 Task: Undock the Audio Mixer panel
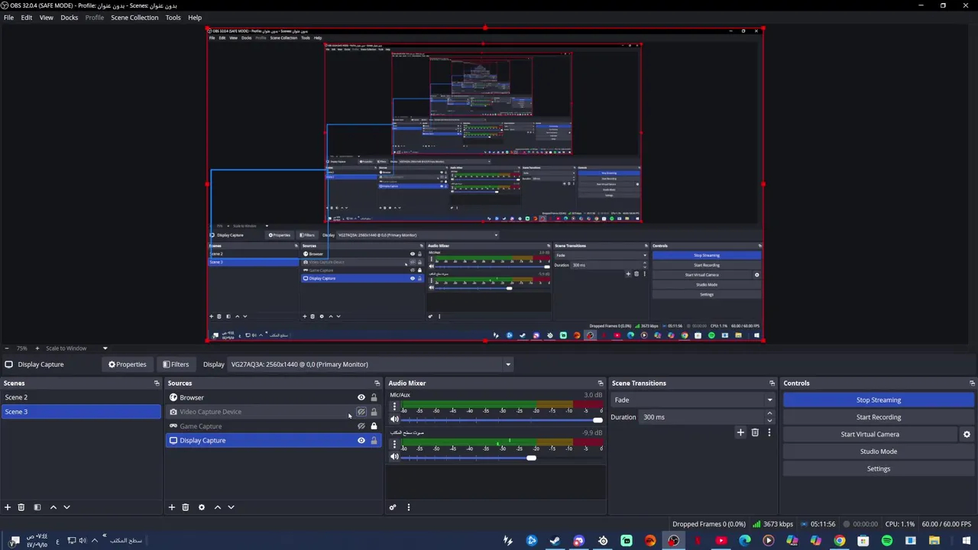(x=601, y=383)
